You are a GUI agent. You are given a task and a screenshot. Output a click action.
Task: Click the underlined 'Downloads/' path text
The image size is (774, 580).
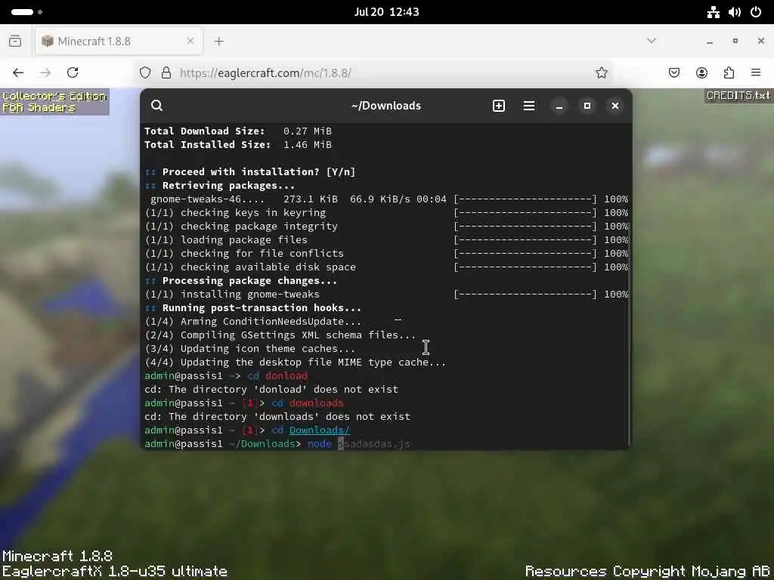(320, 430)
